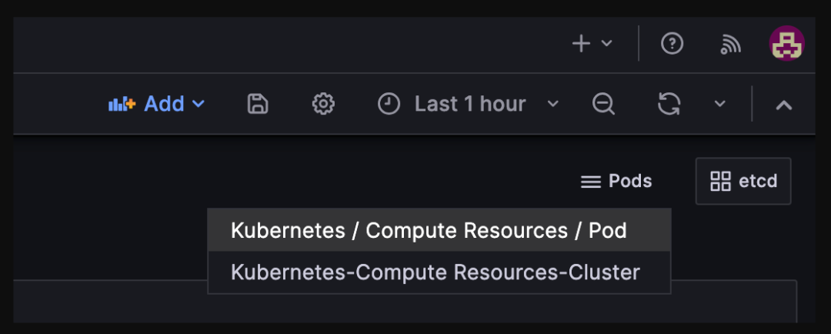Refresh the dashboard

click(669, 104)
